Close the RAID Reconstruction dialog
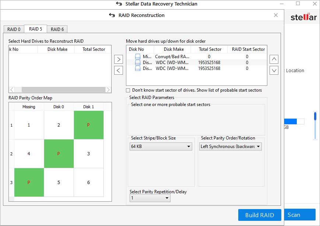This screenshot has width=320, height=226. (x=276, y=15)
